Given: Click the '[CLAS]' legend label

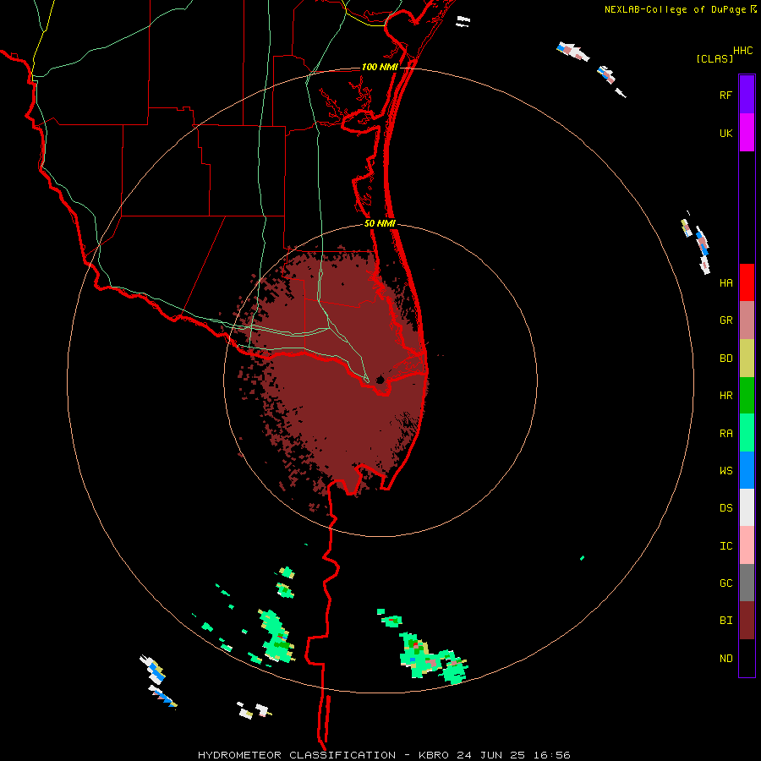Looking at the screenshot, I should coord(714,58).
